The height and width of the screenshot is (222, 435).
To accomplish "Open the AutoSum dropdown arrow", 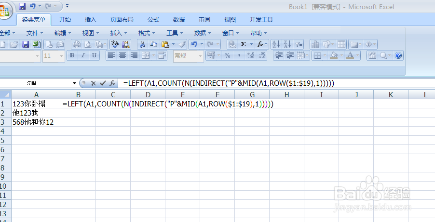I will 252,44.
